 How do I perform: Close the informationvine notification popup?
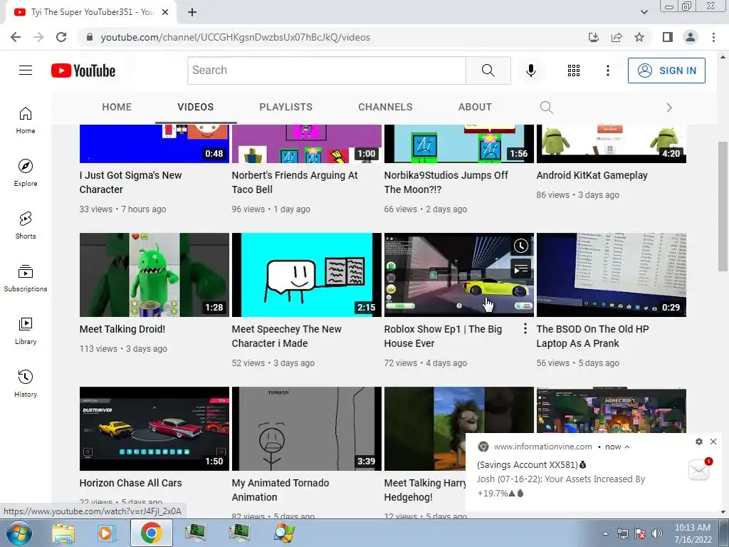(713, 442)
